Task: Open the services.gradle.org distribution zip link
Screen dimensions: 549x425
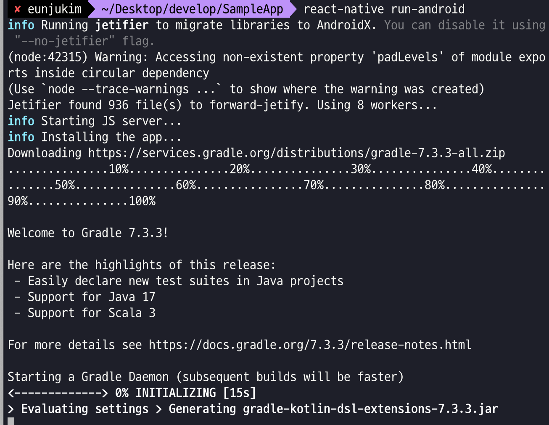Action: pos(296,153)
